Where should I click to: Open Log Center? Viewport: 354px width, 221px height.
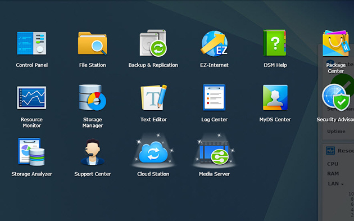(x=214, y=97)
